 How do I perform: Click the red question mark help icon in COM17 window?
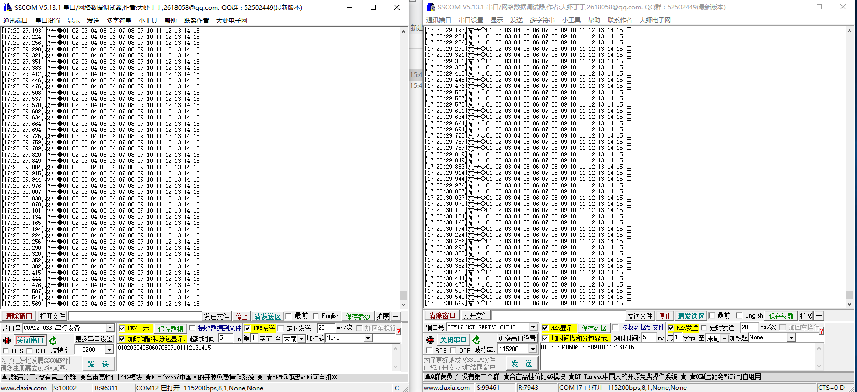tap(821, 330)
